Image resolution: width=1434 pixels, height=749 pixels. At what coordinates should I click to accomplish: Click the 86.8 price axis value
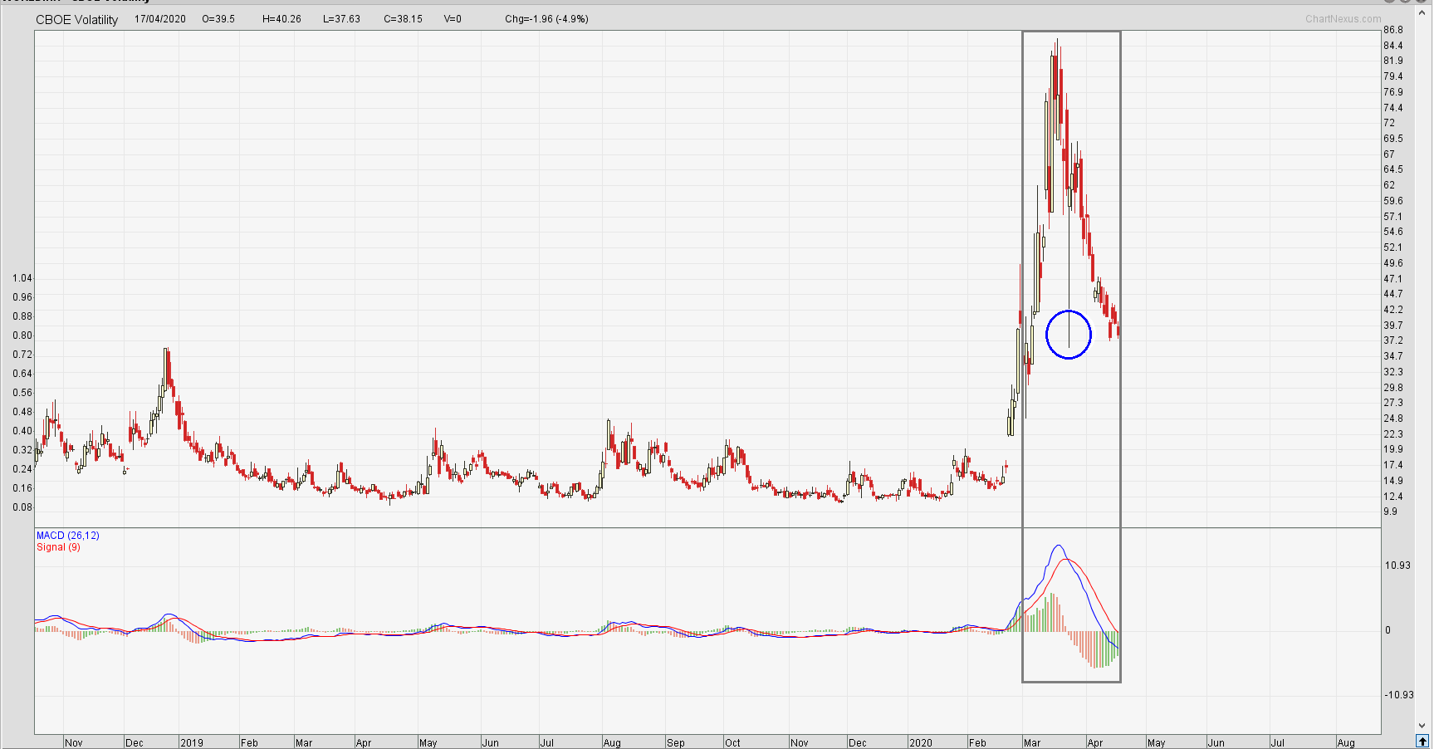tap(1393, 30)
